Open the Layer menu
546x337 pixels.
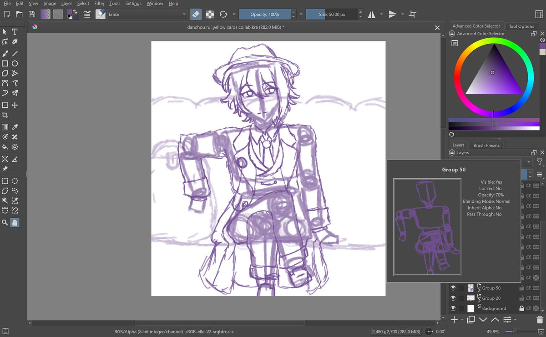coord(66,3)
